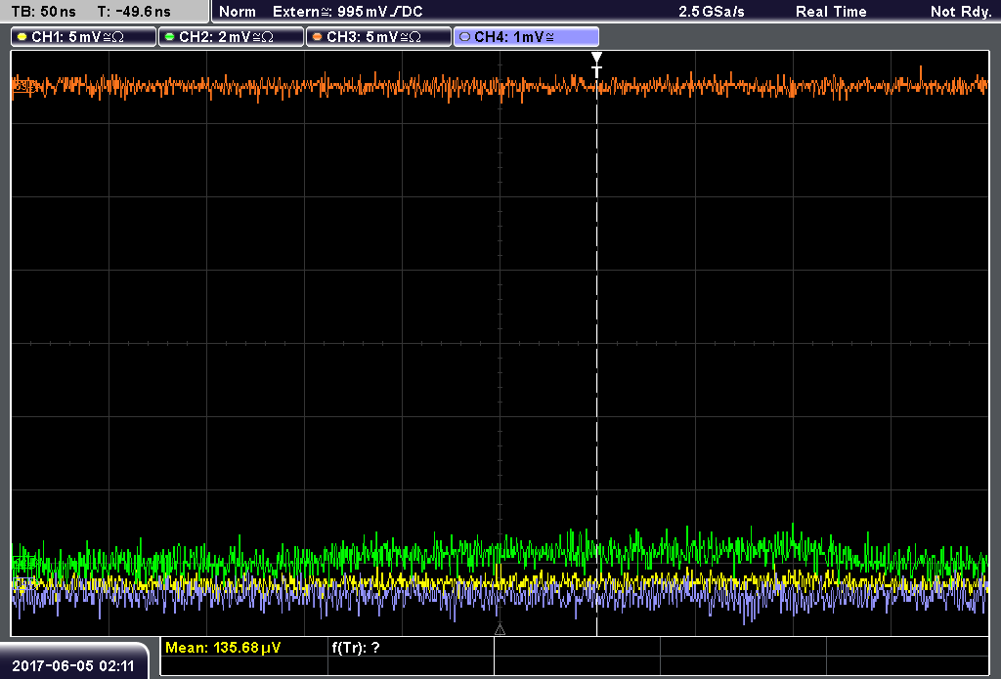This screenshot has width=1001, height=679.
Task: Select the highlighted CH4: 1 mV tab
Action: pos(526,37)
